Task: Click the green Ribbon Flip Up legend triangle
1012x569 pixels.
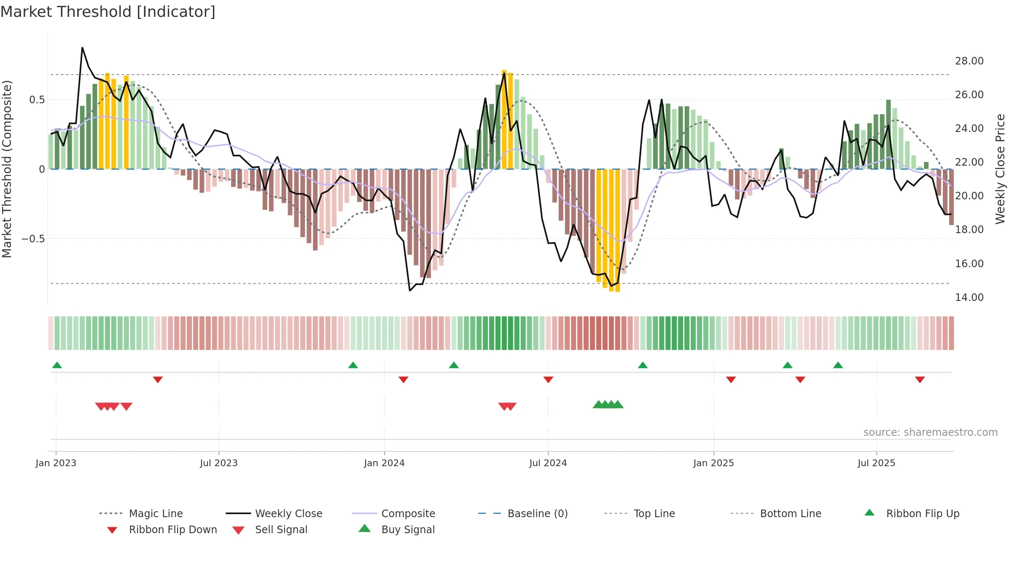Action: pos(869,513)
